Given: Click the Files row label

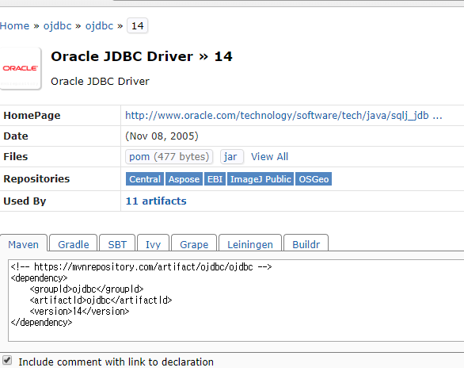Looking at the screenshot, I should [16, 156].
